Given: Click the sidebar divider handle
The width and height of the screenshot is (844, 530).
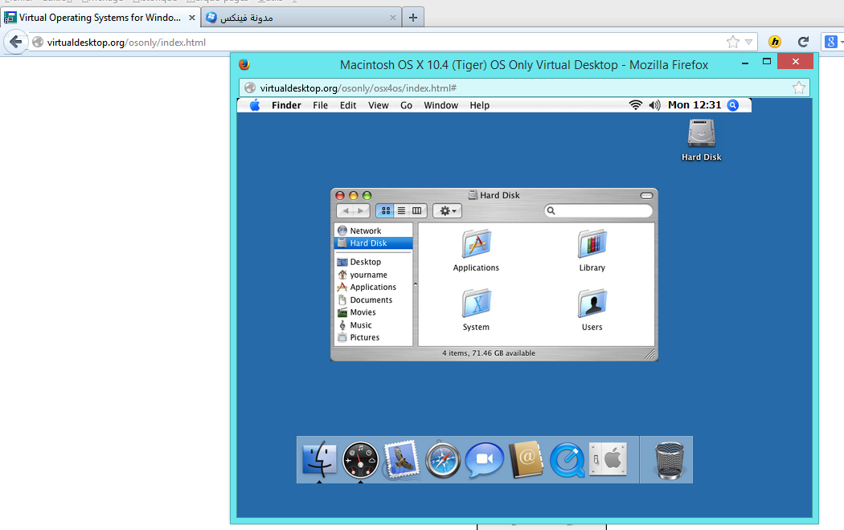Looking at the screenshot, I should click(415, 283).
